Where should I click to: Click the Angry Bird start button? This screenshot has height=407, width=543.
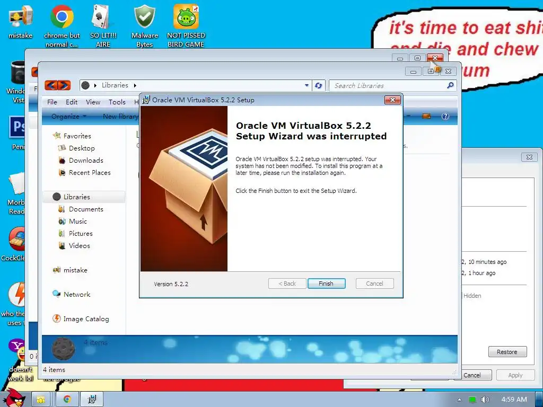tap(13, 398)
